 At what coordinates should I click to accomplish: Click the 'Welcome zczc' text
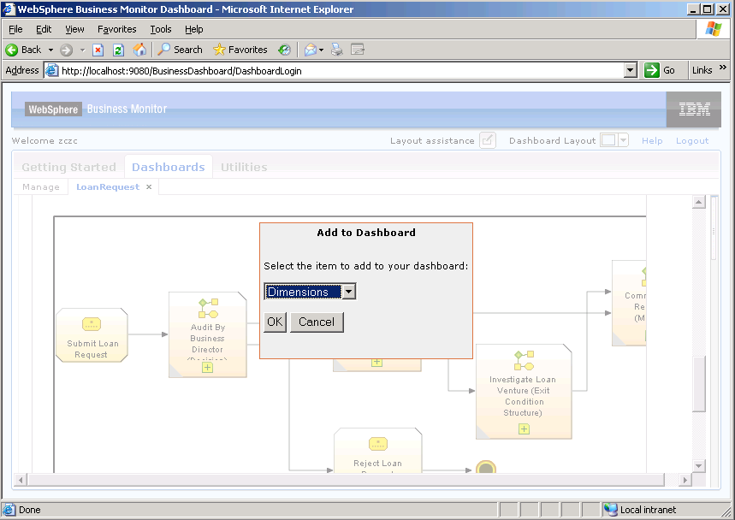pyautogui.click(x=44, y=140)
